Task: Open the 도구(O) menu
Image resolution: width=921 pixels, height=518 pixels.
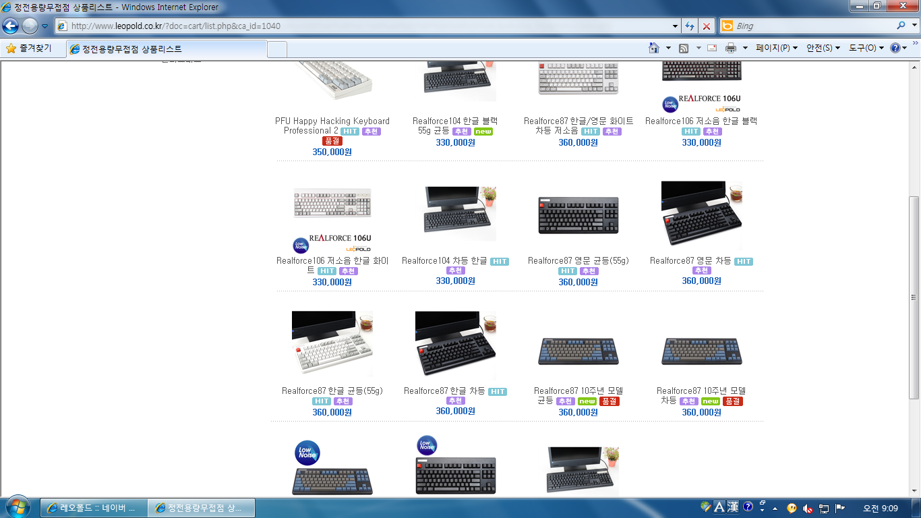Action: click(866, 48)
